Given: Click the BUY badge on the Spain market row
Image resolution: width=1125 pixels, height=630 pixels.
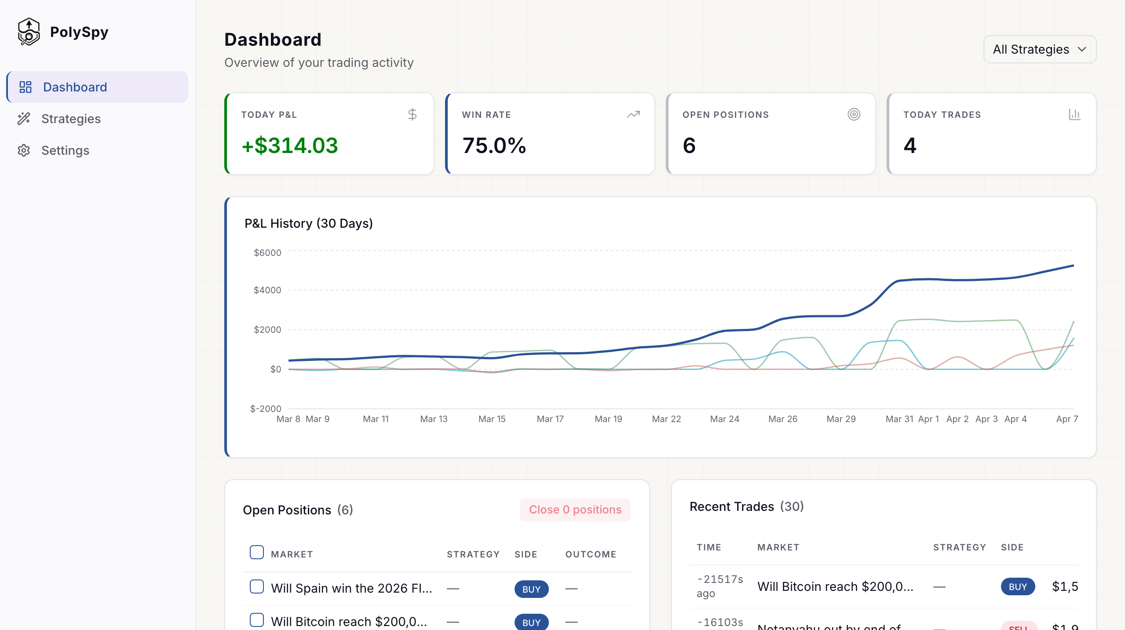Looking at the screenshot, I should pos(531,589).
